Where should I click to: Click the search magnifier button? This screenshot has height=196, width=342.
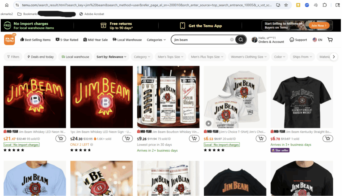pos(240,40)
